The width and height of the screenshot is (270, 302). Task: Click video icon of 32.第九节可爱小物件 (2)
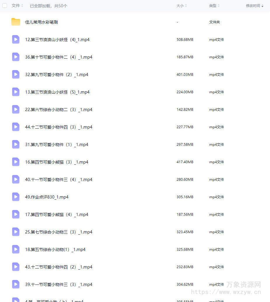16,75
